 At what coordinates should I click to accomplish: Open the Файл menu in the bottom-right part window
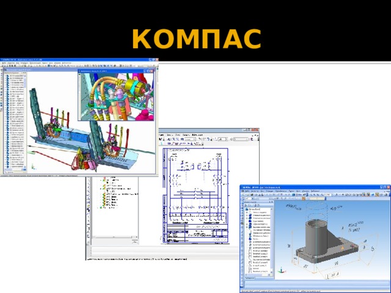247,191
